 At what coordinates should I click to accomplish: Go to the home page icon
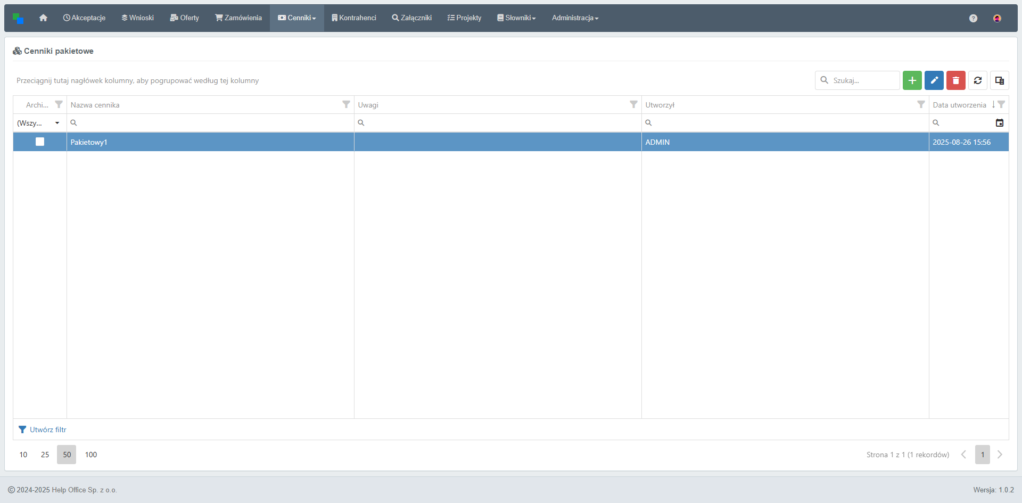43,18
